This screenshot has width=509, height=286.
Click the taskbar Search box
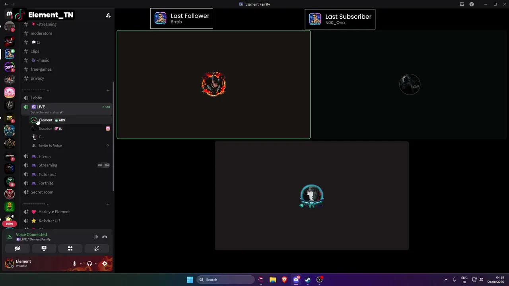(226, 280)
